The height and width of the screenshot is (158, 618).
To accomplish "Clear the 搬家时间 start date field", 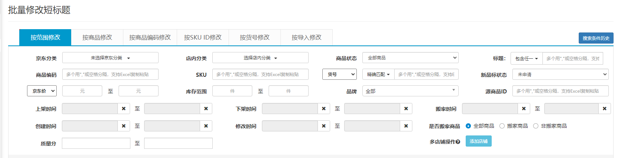I will tap(524, 109).
